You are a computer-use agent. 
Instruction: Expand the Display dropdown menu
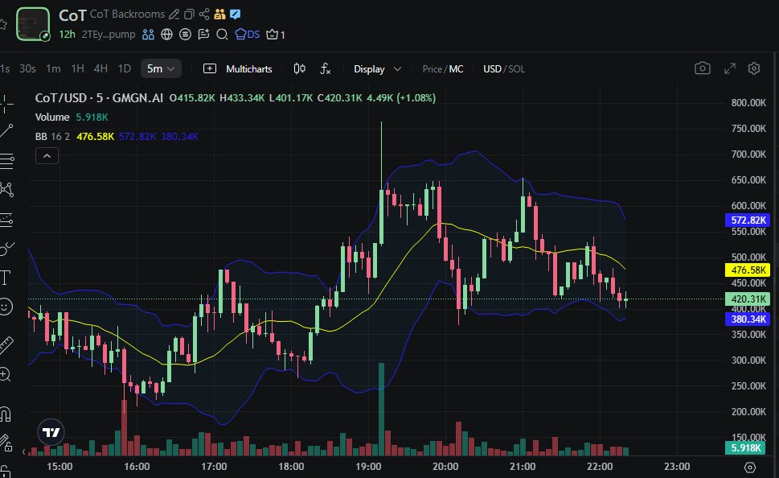[376, 69]
